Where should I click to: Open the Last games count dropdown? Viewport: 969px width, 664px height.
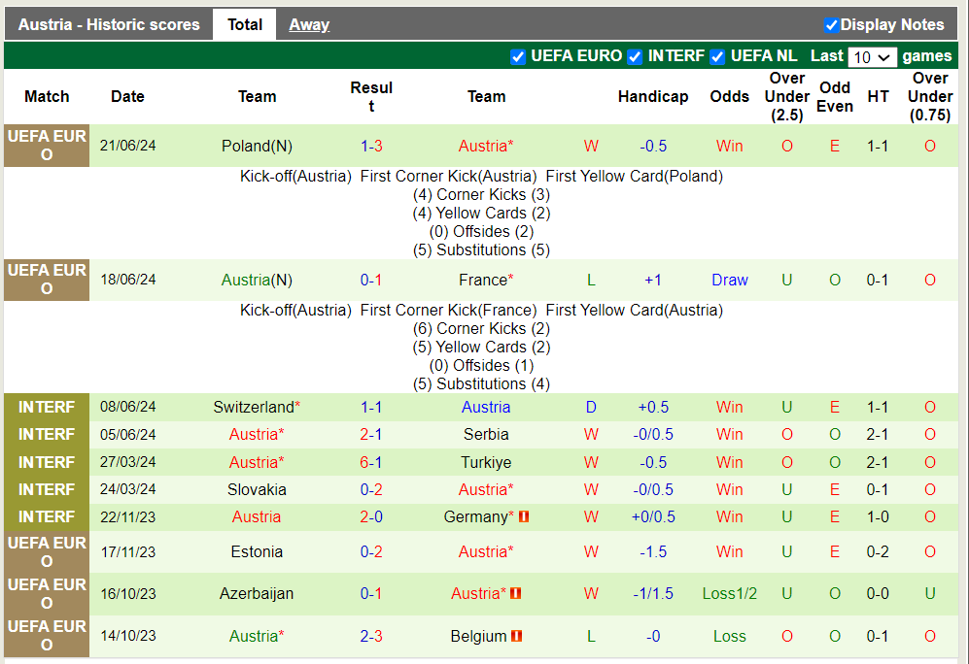pyautogui.click(x=871, y=57)
